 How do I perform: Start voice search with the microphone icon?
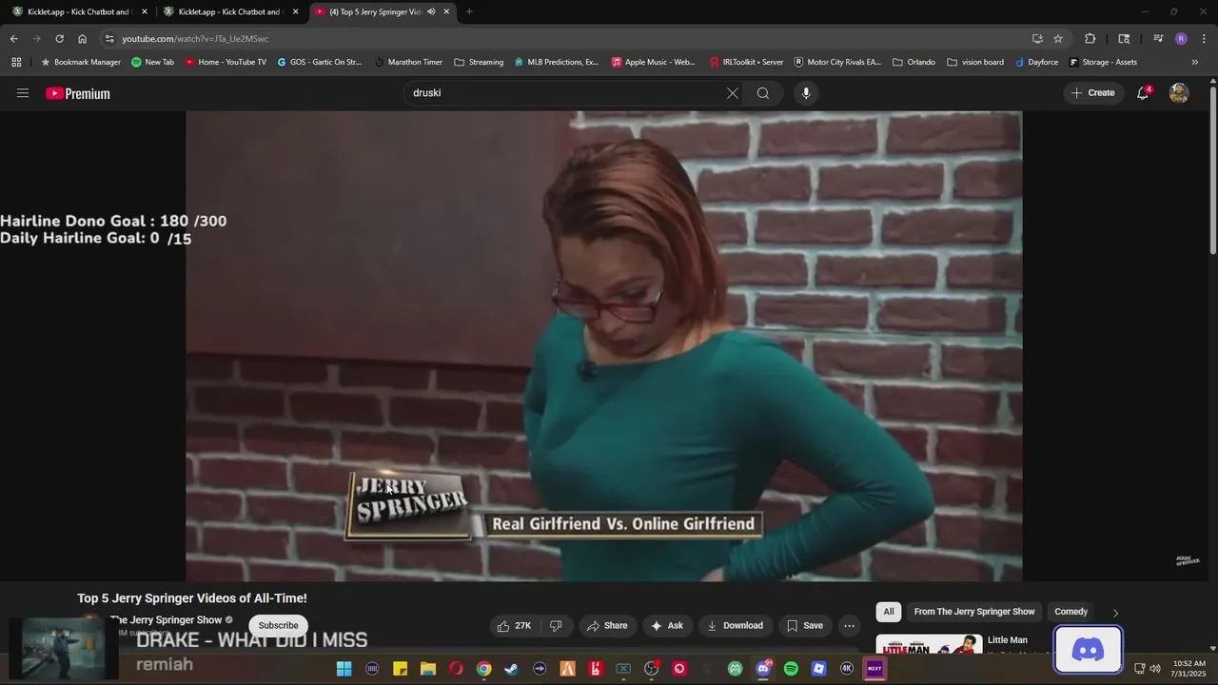tap(806, 93)
